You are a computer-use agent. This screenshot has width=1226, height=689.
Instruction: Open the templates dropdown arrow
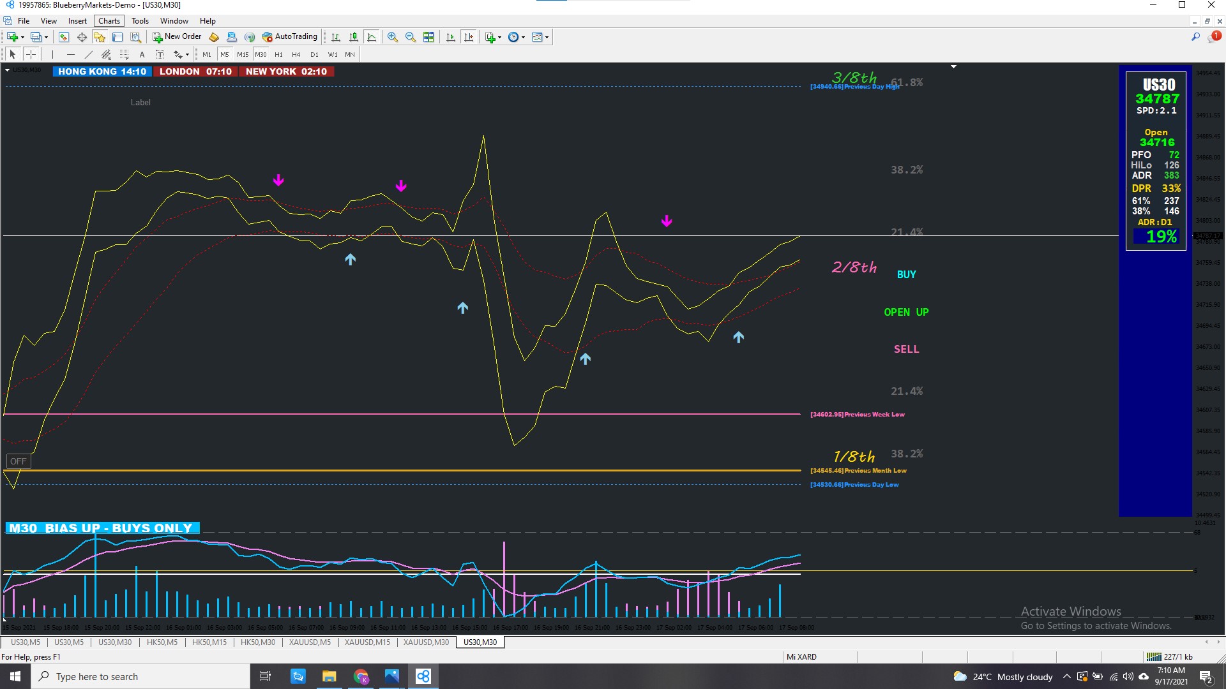pos(547,37)
